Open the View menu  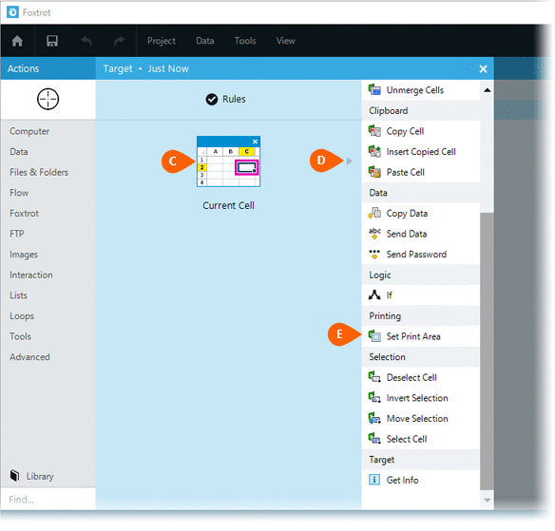[x=286, y=41]
